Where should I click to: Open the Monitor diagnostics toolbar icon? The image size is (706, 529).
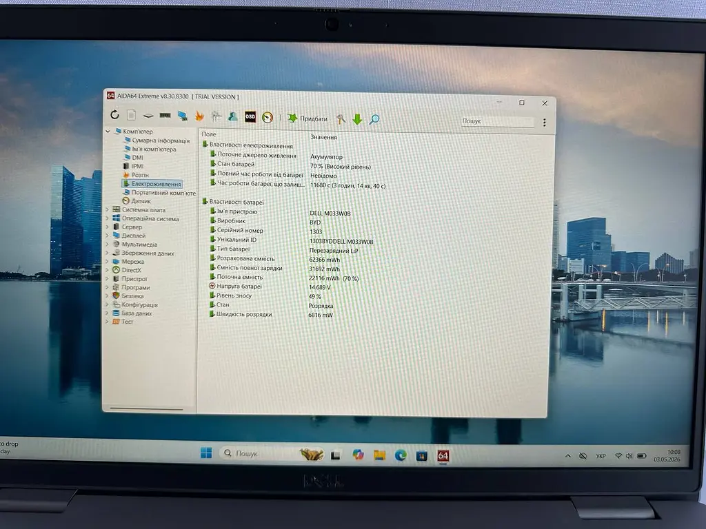pyautogui.click(x=182, y=116)
